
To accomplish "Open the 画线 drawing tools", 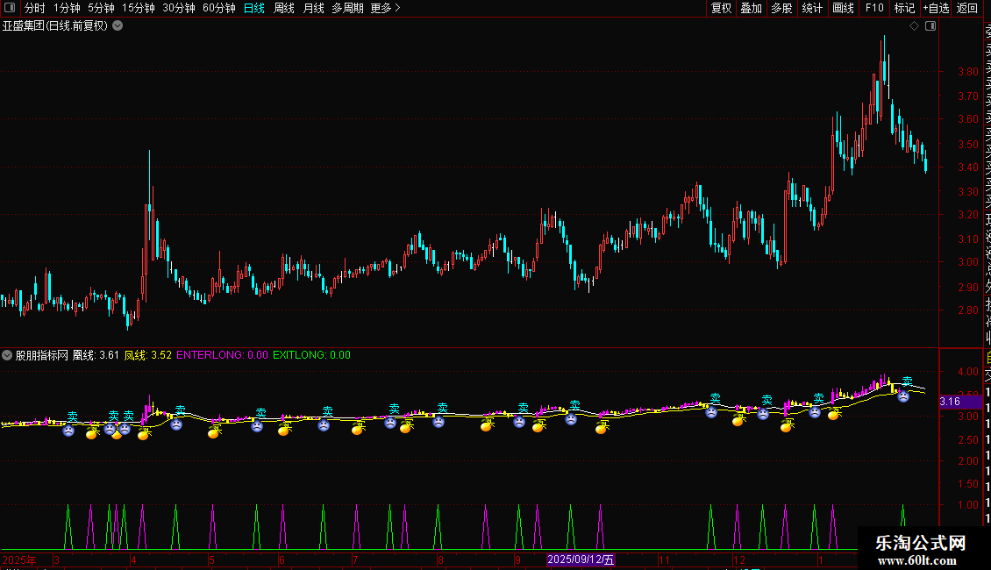I will (x=843, y=8).
